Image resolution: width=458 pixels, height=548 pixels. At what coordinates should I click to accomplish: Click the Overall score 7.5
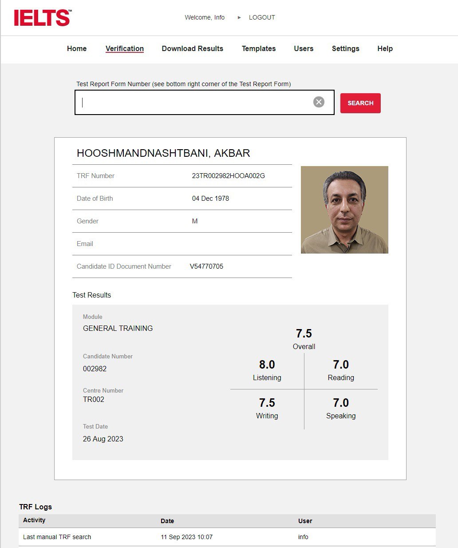point(304,334)
